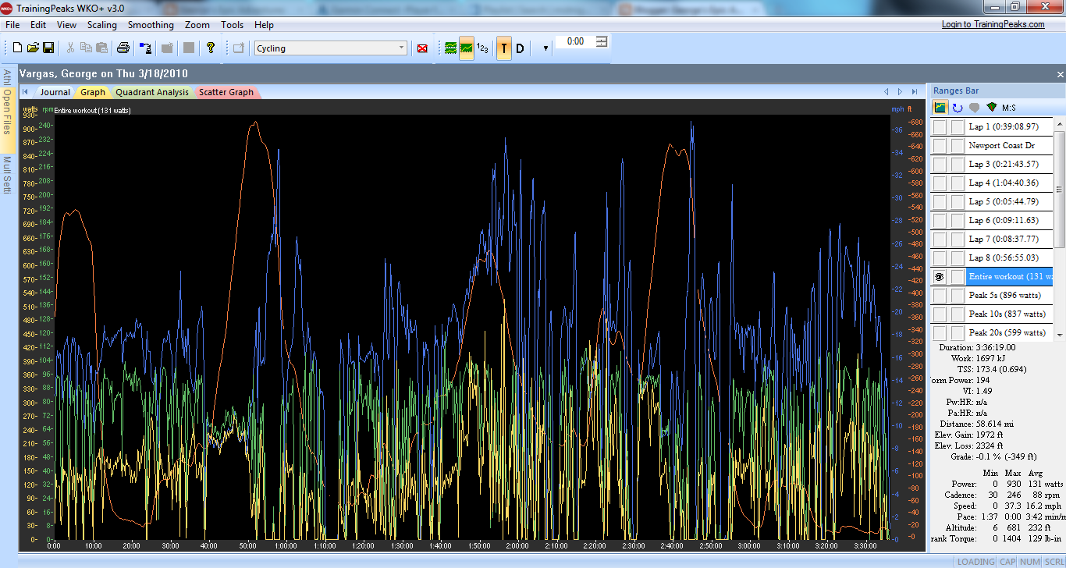1066x568 pixels.
Task: Click the Print icon in toolbar
Action: 123,48
